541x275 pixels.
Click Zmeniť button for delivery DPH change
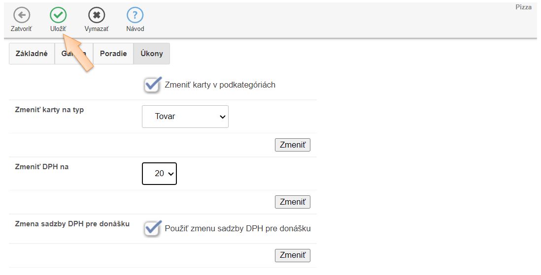coord(293,255)
